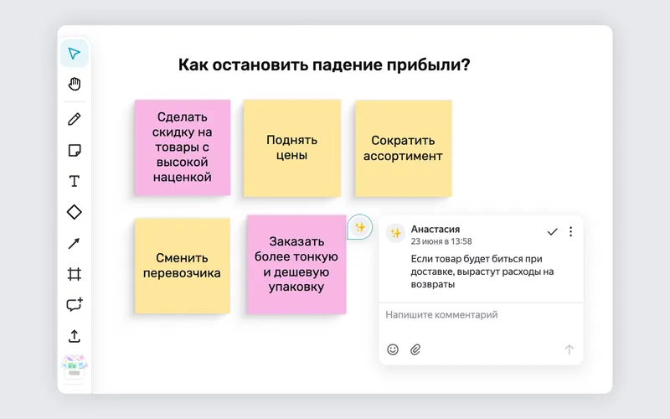Screen dimensions: 670x419
Task: Activate the hand pan tool
Action: click(x=75, y=84)
